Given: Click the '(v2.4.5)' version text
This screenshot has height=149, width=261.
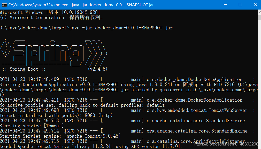Looking at the screenshot, I should pyautogui.click(x=97, y=69).
